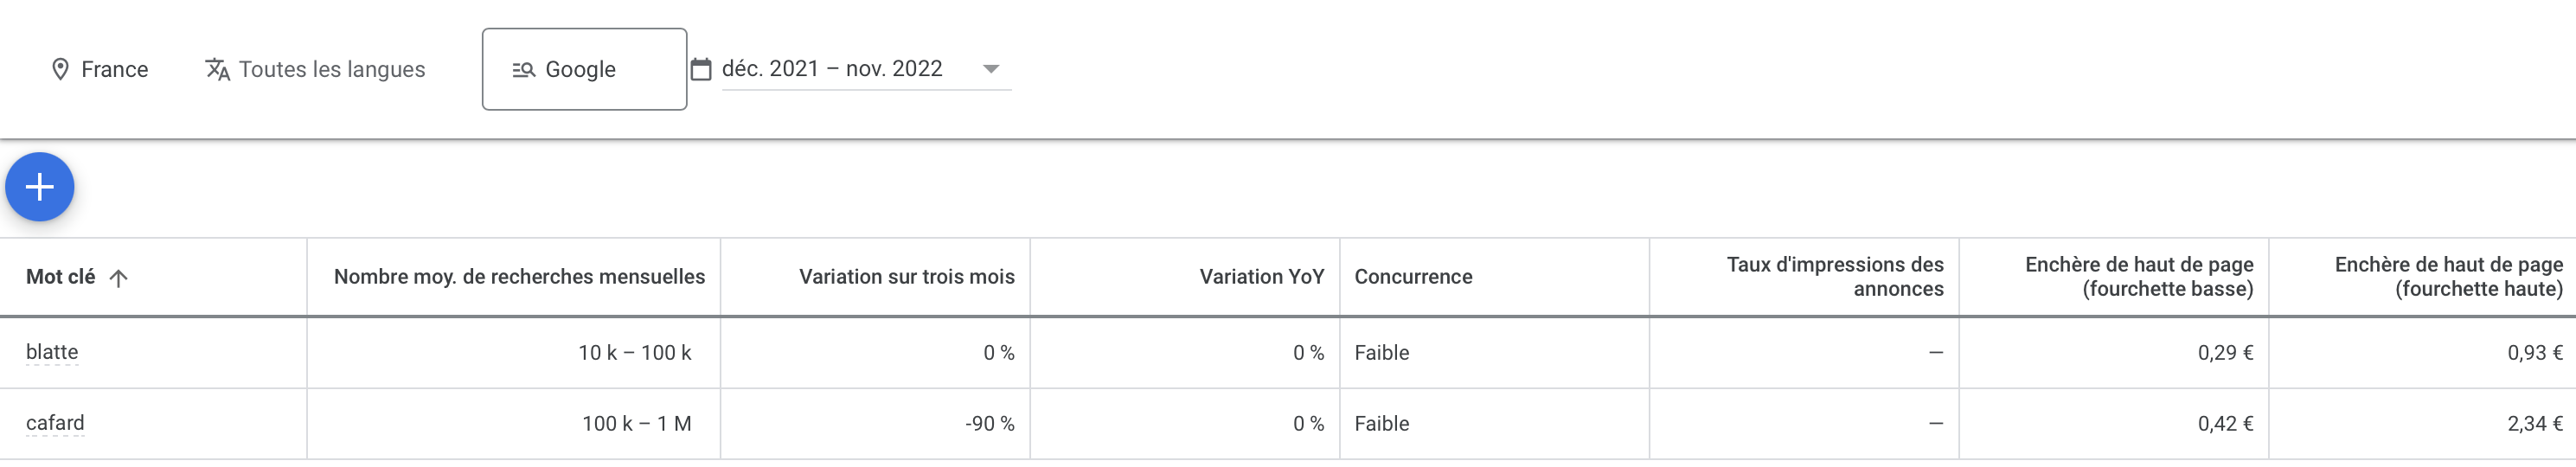The height and width of the screenshot is (467, 2576).
Task: Click the calendar icon beside date range
Action: tap(701, 69)
